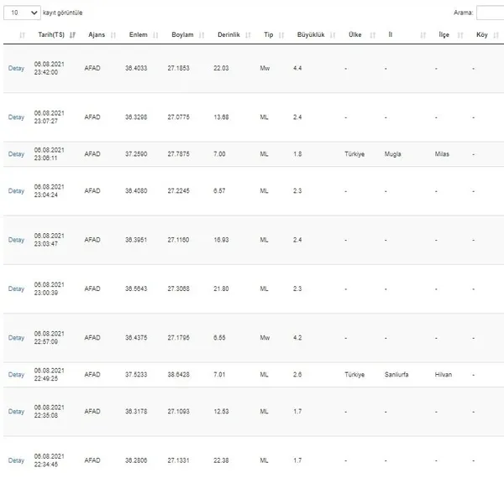Click the sort icon next to Köy
This screenshot has height=478, width=504.
tap(496, 35)
